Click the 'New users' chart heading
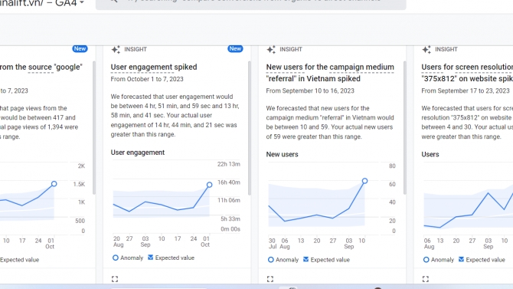 coord(282,154)
